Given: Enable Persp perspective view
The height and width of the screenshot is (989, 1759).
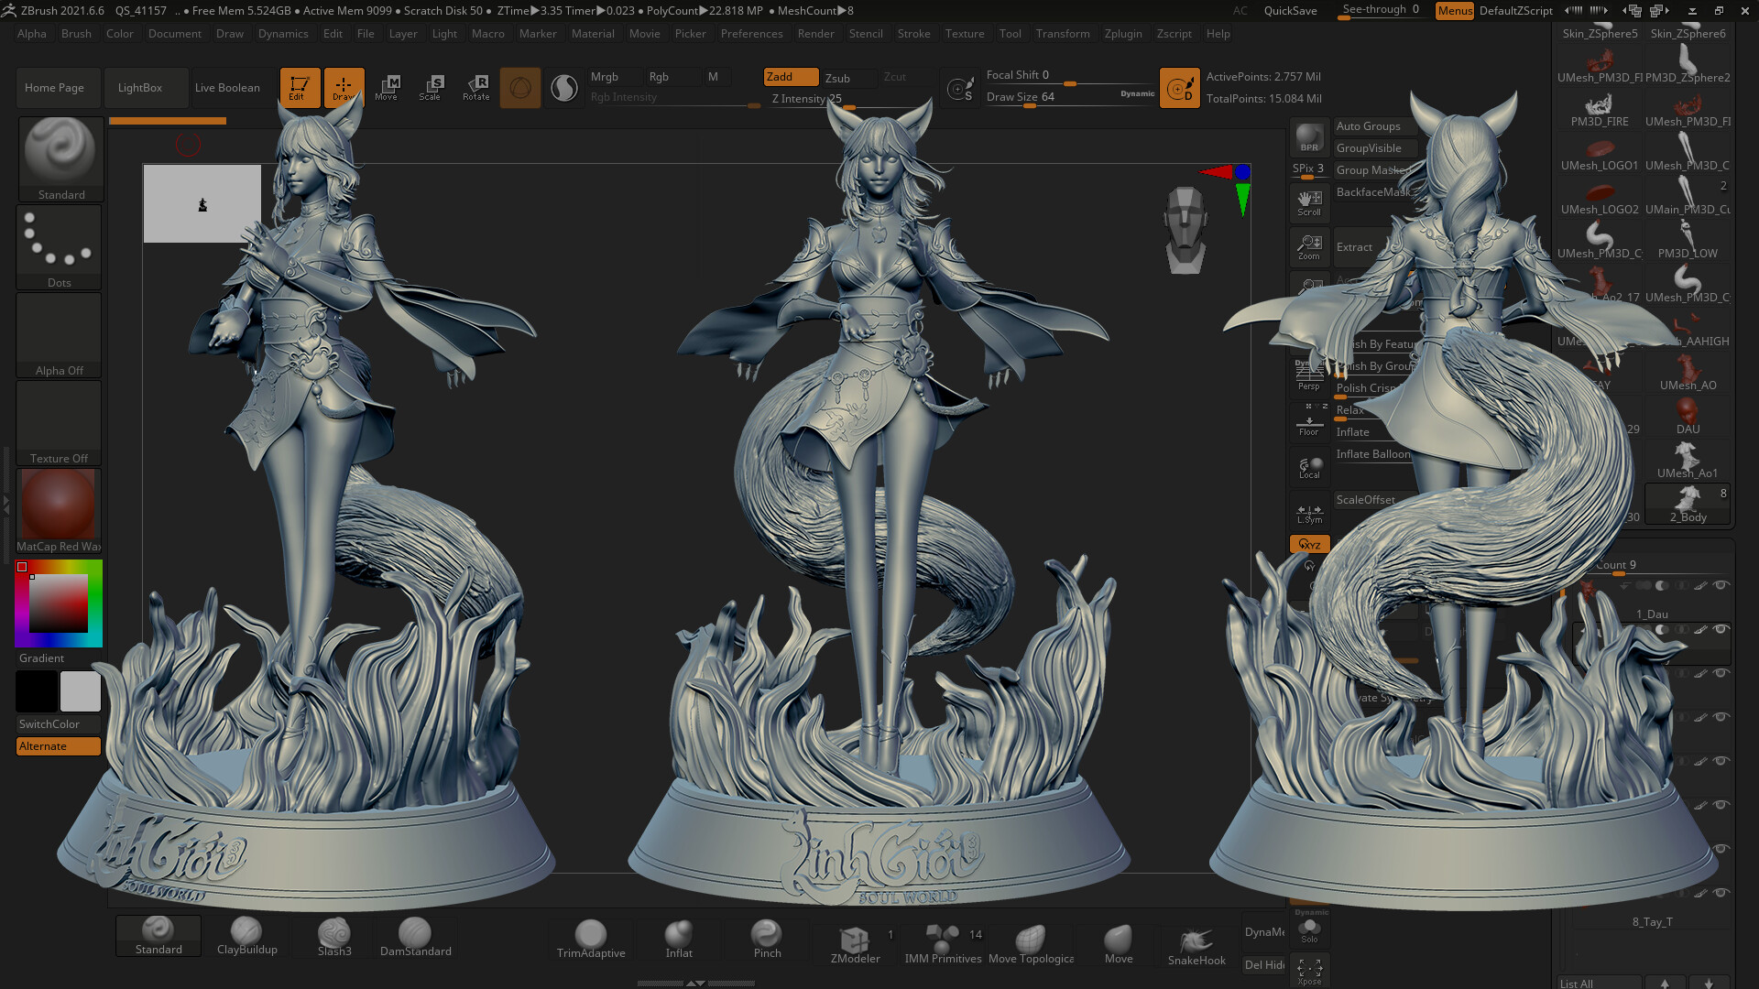Looking at the screenshot, I should 1309,377.
